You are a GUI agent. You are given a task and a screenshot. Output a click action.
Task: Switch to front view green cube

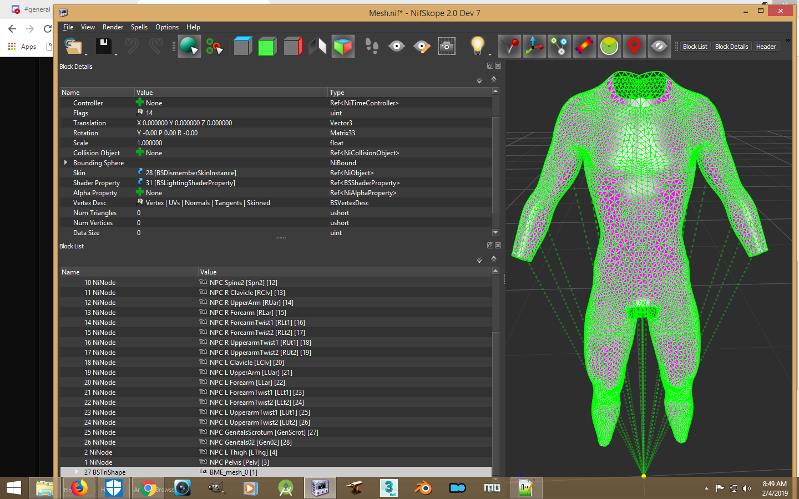[267, 46]
